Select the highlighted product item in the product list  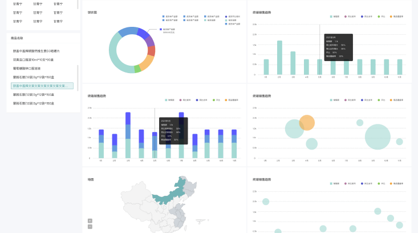coord(42,86)
